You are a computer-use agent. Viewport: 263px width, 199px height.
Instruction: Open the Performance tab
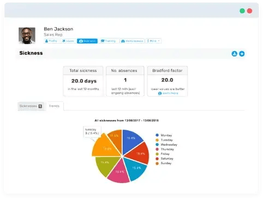tap(132, 41)
